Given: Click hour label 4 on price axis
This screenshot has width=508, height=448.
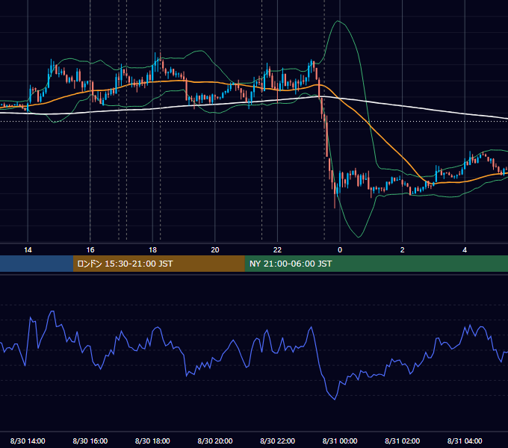Looking at the screenshot, I should tap(465, 250).
